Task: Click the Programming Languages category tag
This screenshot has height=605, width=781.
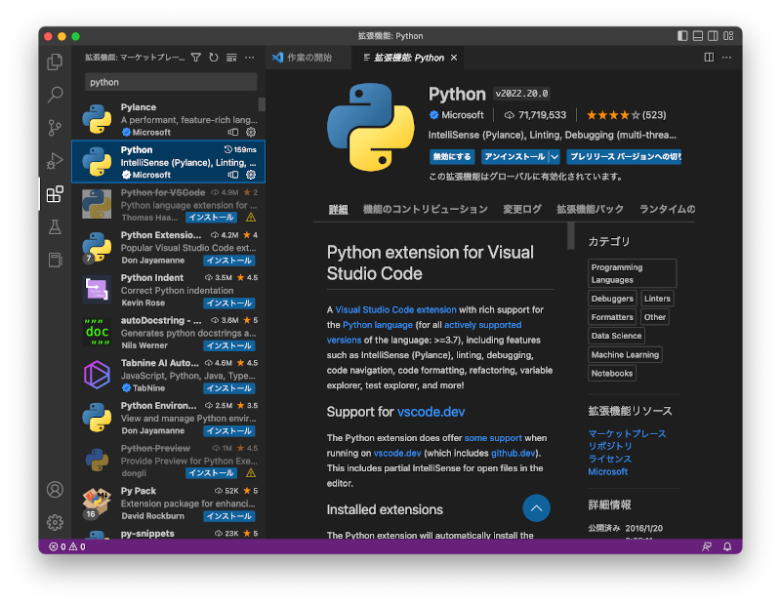Action: tap(632, 273)
